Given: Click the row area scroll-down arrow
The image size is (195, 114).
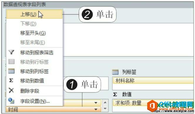Looking at the screenshot, I should coord(105,108).
